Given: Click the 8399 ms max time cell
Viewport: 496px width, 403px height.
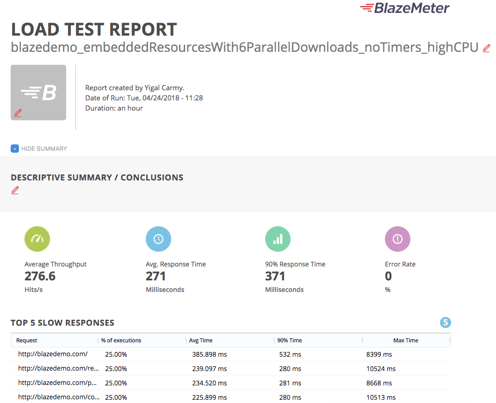Looking at the screenshot, I should point(379,354).
